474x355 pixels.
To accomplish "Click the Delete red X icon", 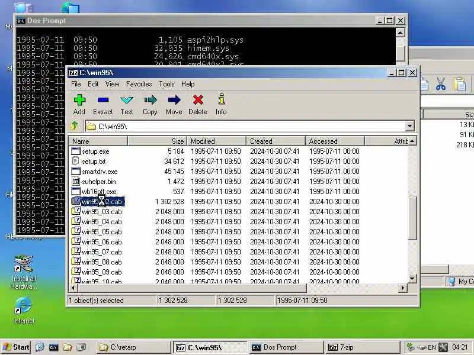I will [x=198, y=100].
